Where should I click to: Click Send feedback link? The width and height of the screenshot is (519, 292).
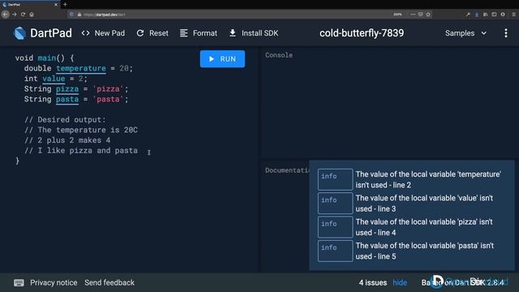click(109, 283)
